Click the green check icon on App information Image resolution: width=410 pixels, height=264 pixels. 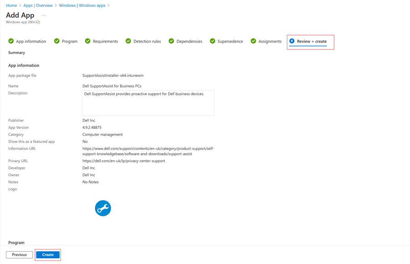pyautogui.click(x=10, y=41)
